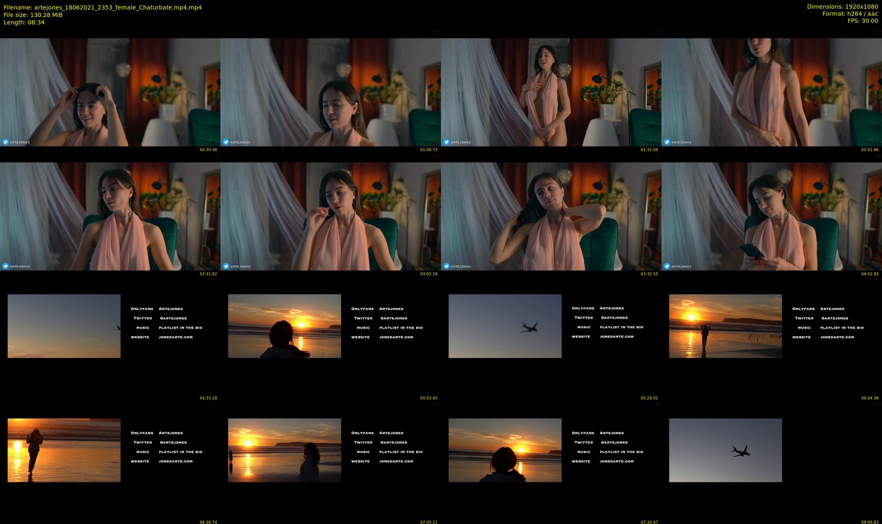This screenshot has width=882, height=524.
Task: Click Twitter bird icon in 03:32.55 frame
Action: pyautogui.click(x=446, y=266)
